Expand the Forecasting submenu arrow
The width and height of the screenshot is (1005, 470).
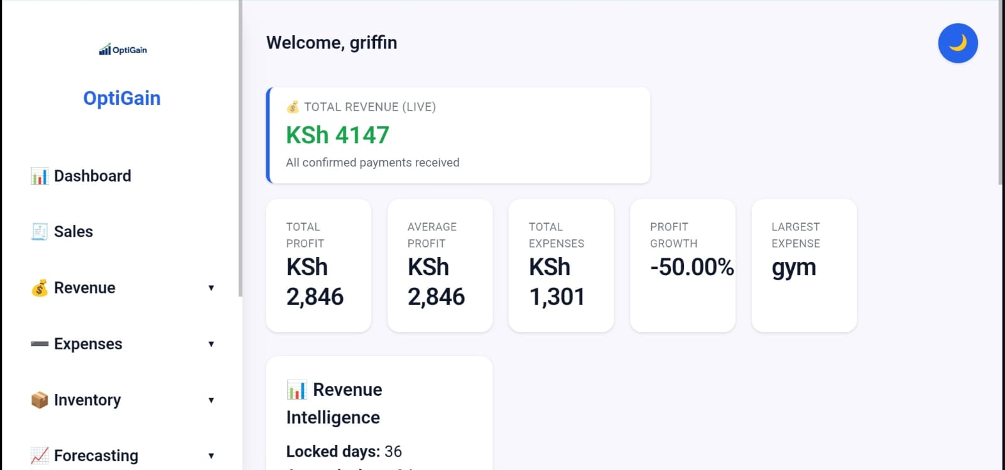[211, 456]
